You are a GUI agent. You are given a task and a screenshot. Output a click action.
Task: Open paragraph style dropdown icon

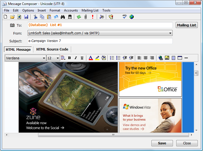pos(63,58)
